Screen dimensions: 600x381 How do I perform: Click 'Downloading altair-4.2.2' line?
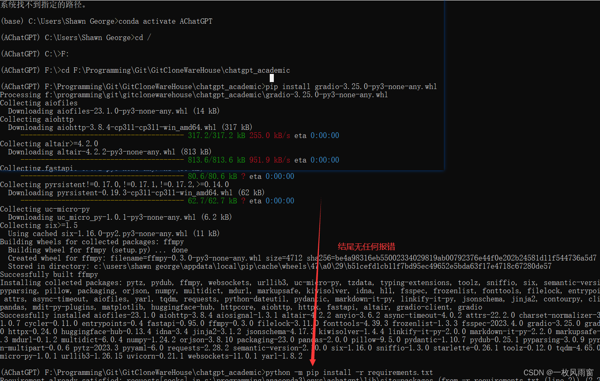(110, 152)
